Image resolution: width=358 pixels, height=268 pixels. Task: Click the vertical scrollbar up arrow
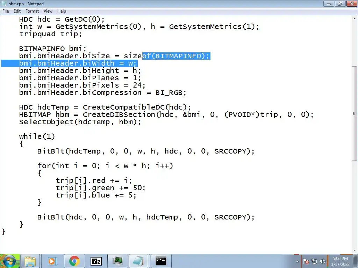[355, 18]
